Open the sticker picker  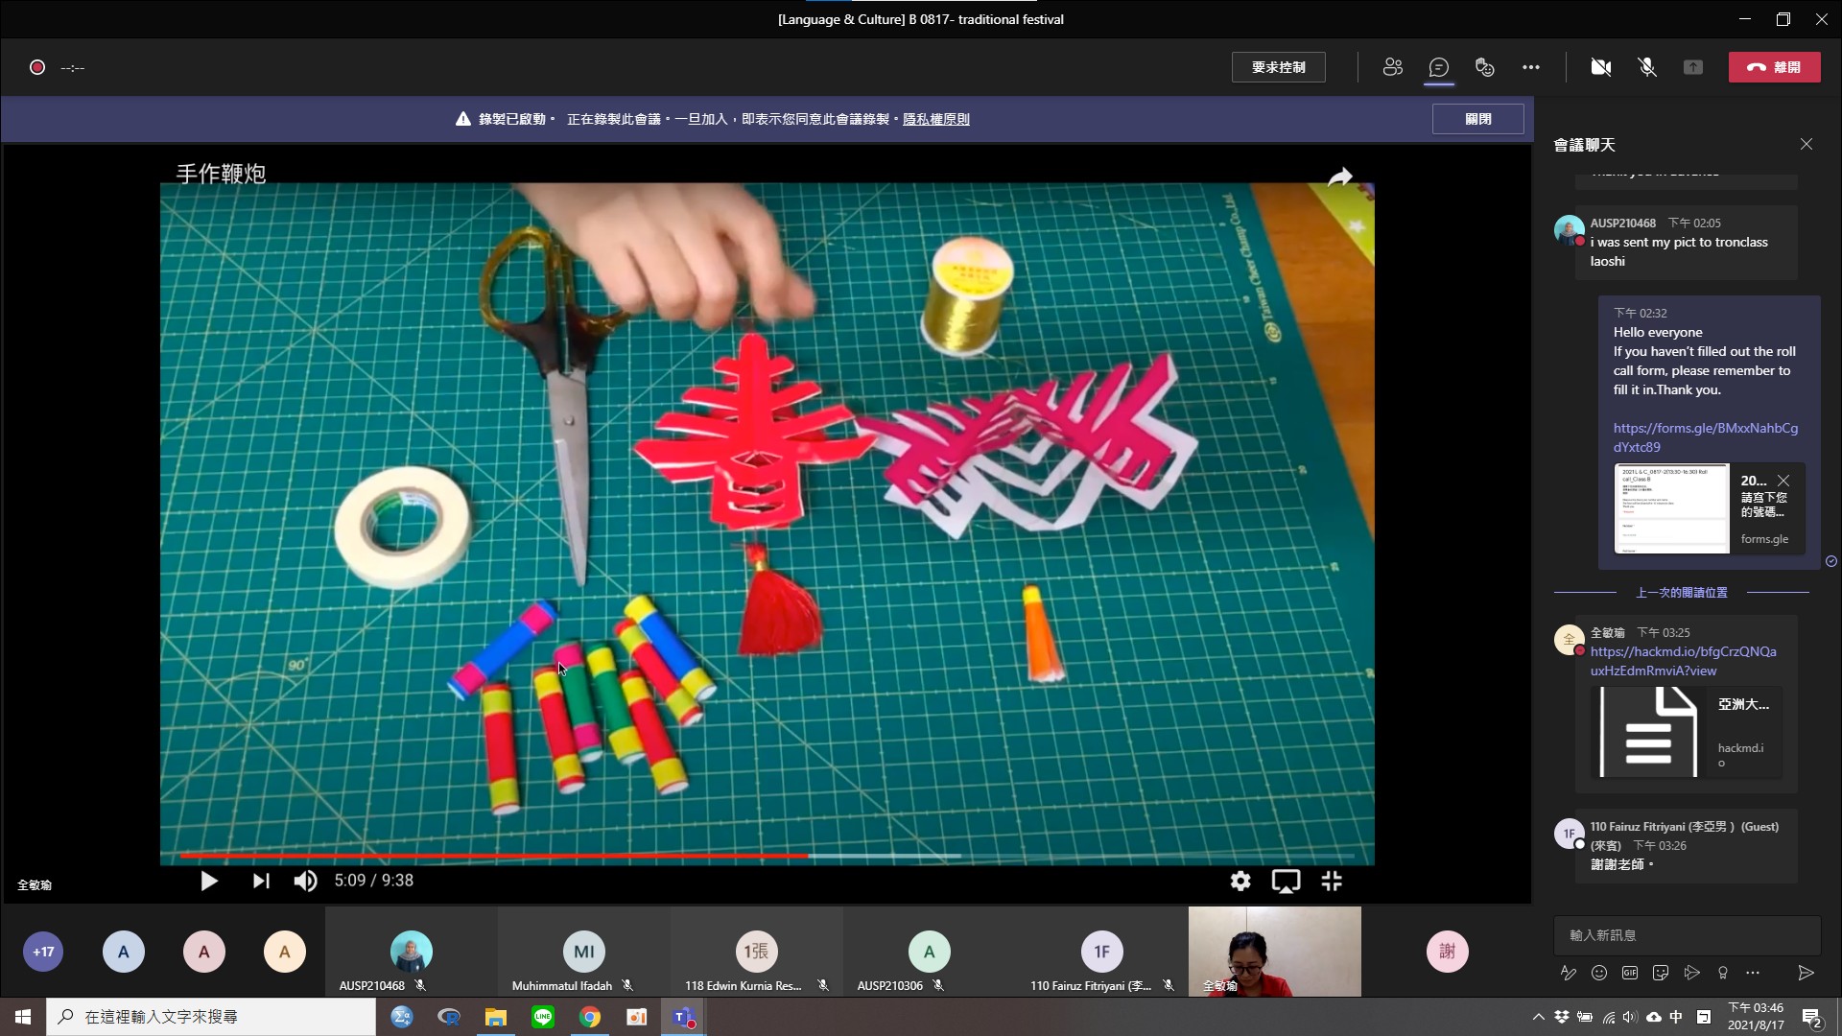pyautogui.click(x=1661, y=973)
